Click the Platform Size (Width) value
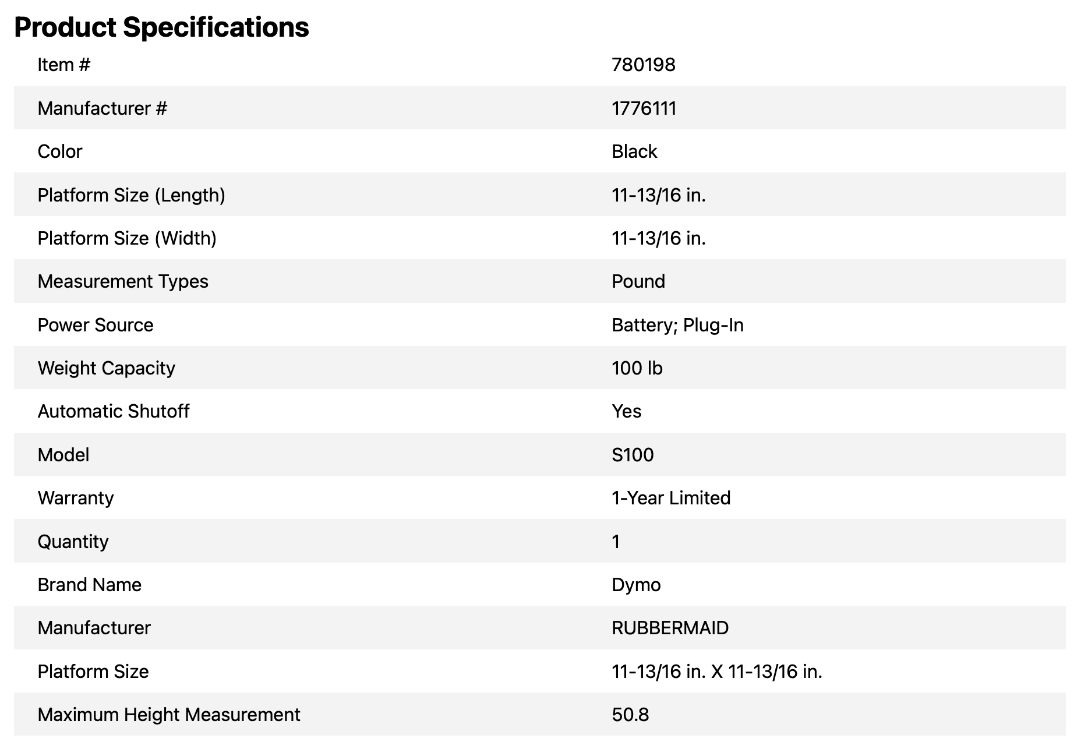This screenshot has height=749, width=1088. click(658, 238)
